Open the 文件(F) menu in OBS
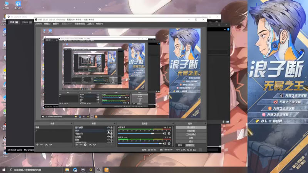Viewport: 308px width, 173px height. [x=38, y=24]
